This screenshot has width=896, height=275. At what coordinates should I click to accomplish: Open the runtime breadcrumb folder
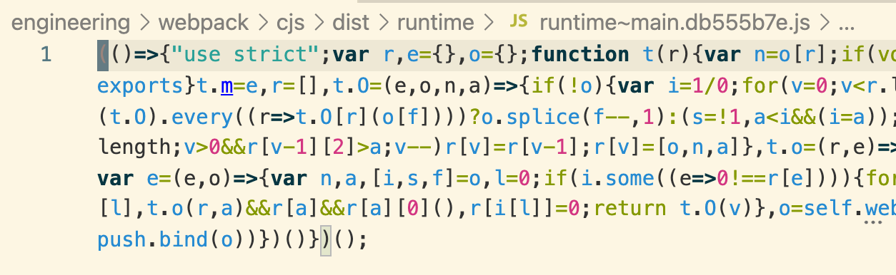click(436, 23)
